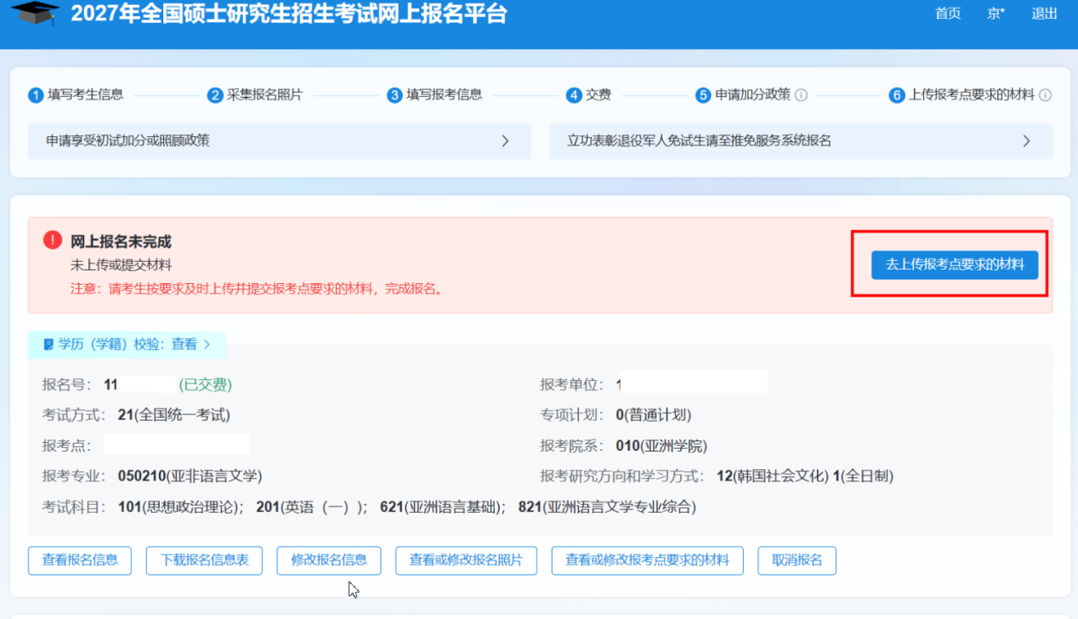
Task: Click the step 5 circle 申请加分政策
Action: click(702, 95)
